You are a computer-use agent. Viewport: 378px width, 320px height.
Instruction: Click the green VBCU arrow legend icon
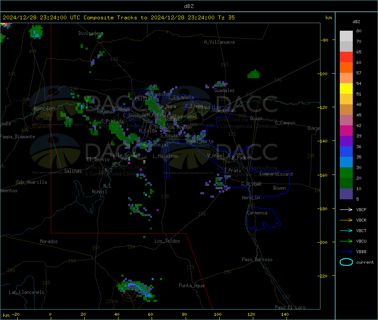[x=346, y=241]
